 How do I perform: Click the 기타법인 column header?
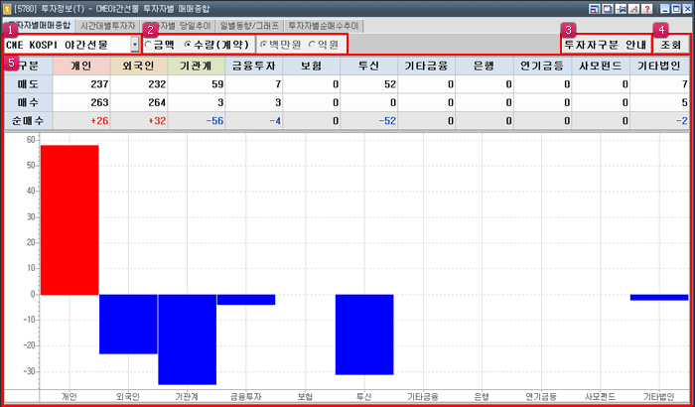[x=659, y=67]
